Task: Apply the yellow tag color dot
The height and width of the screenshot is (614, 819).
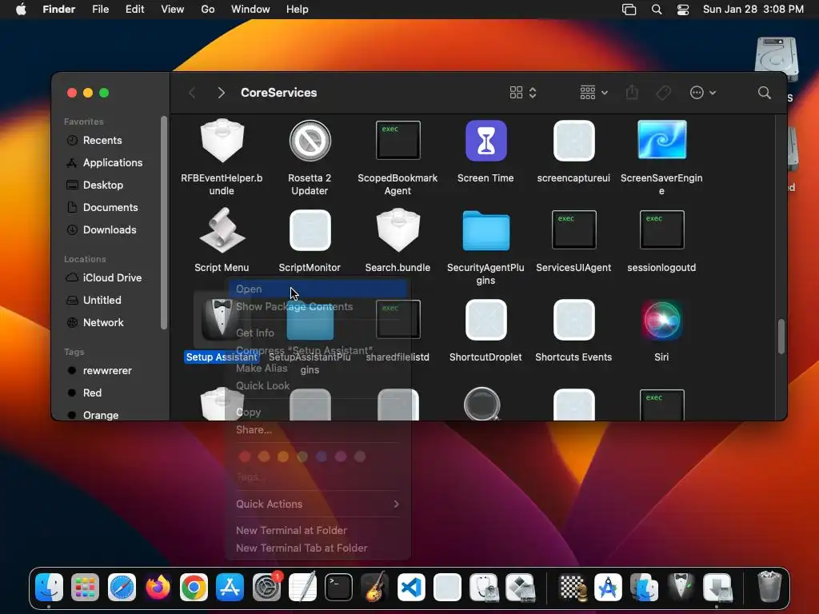Action: point(283,457)
